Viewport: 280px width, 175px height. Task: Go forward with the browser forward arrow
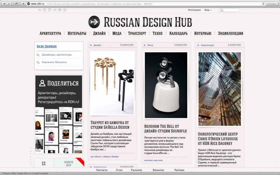pyautogui.click(x=9, y=3)
